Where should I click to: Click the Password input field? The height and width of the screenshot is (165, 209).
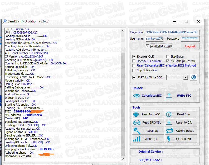click(190, 39)
